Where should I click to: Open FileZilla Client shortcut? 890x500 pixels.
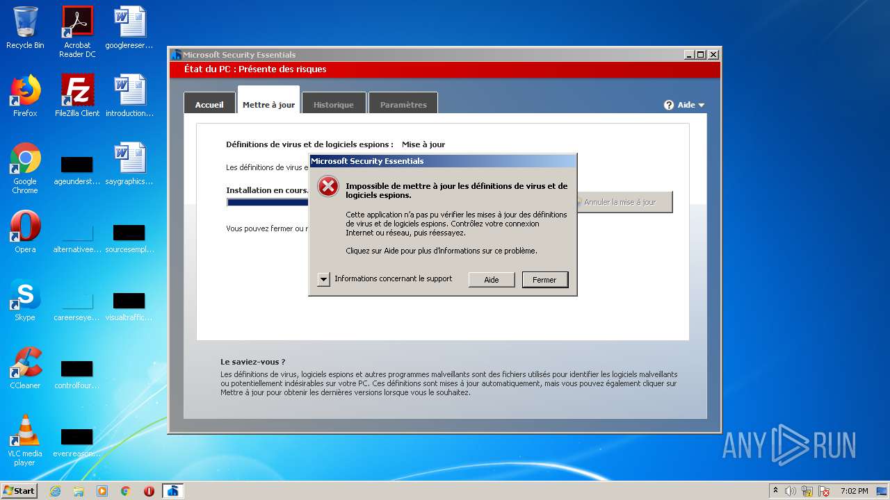click(x=77, y=96)
